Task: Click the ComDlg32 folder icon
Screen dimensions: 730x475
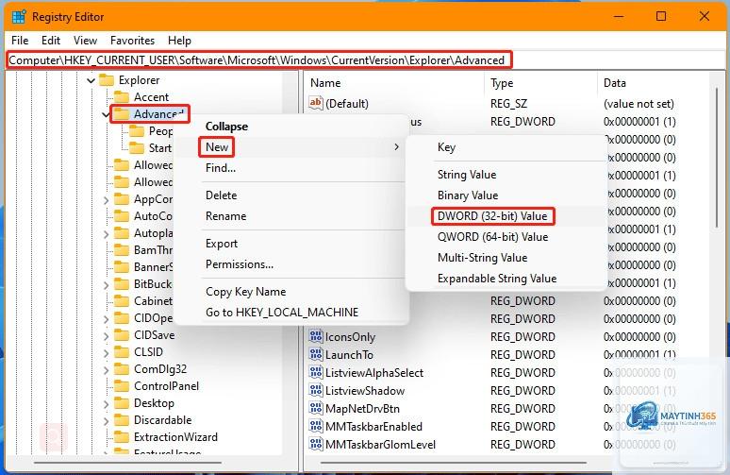Action: 122,368
